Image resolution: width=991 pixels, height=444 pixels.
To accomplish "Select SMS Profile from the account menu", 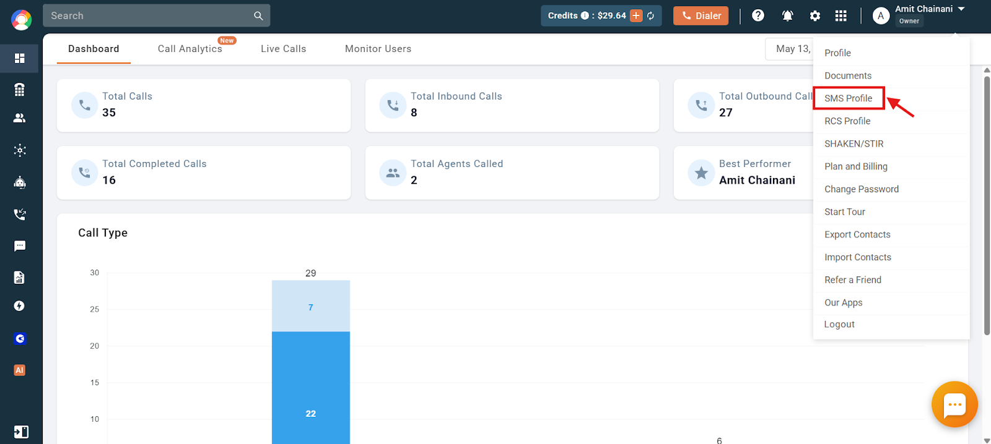I will [x=849, y=98].
